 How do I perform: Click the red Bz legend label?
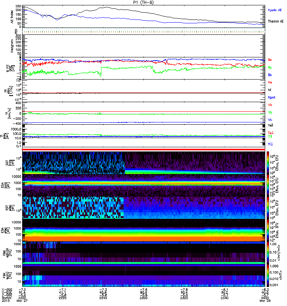pos(270,60)
